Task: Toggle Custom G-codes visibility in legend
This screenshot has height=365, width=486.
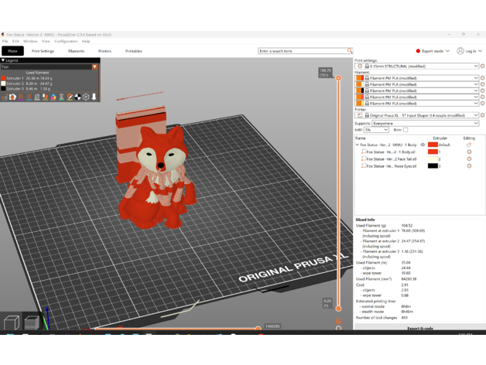Action: [x=70, y=97]
